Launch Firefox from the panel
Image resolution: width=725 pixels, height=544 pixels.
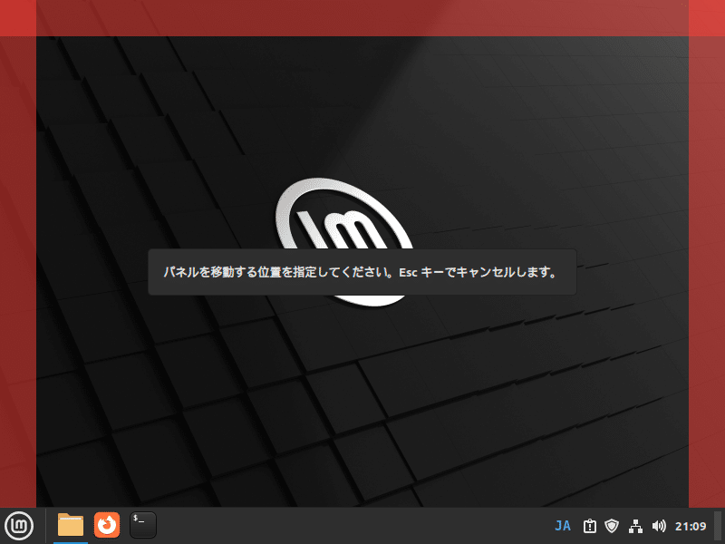(x=107, y=525)
